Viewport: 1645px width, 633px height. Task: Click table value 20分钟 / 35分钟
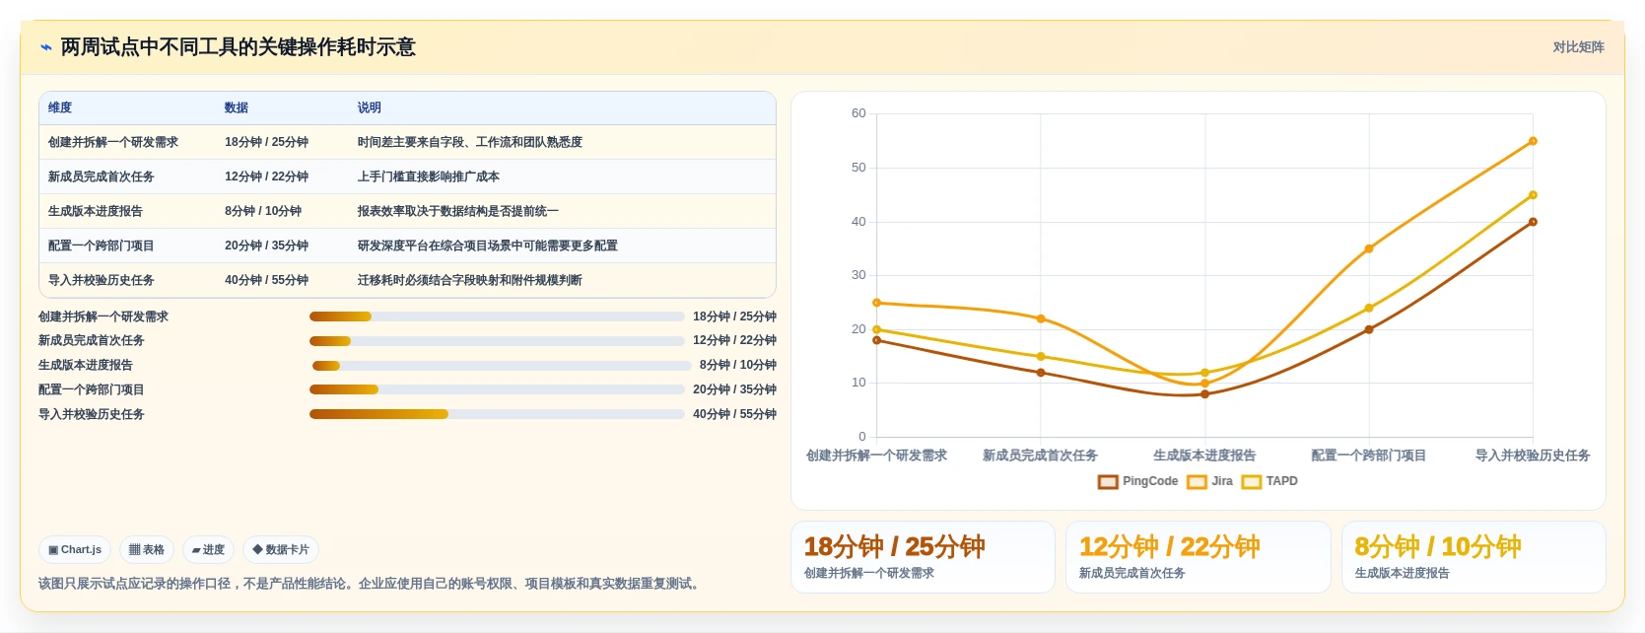click(266, 246)
